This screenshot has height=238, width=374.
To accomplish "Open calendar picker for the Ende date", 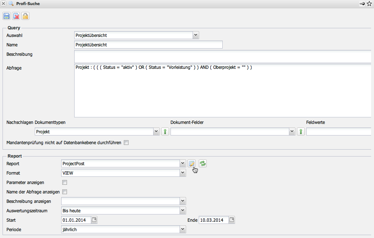I will (x=232, y=220).
